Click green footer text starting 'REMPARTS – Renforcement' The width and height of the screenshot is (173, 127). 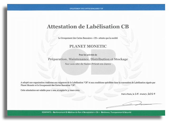[x=86, y=112]
